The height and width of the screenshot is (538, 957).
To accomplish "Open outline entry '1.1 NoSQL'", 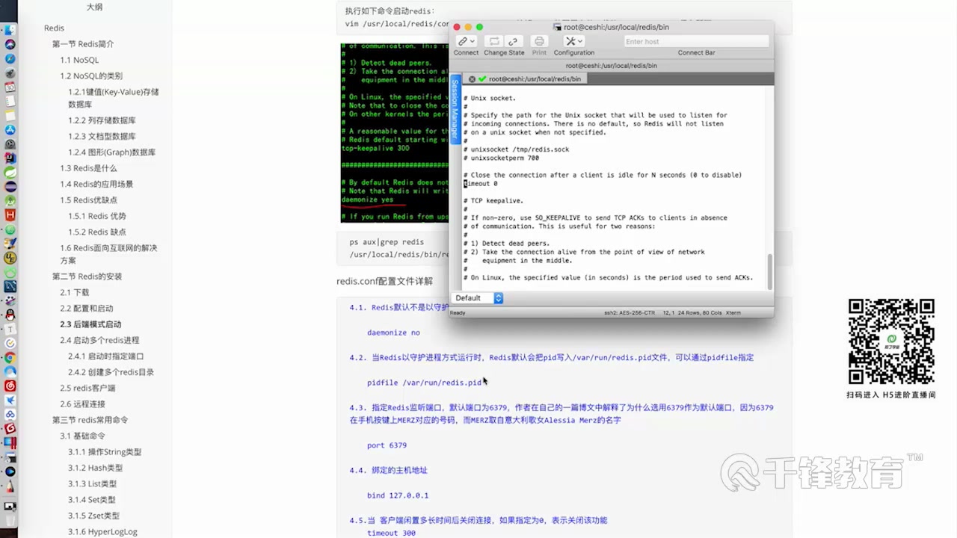I will tap(79, 60).
